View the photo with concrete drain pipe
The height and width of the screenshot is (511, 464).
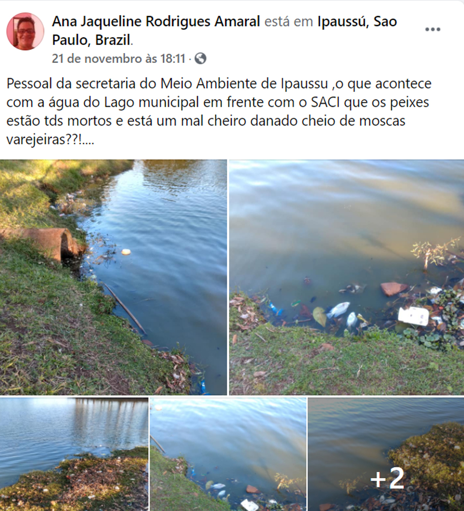click(114, 277)
